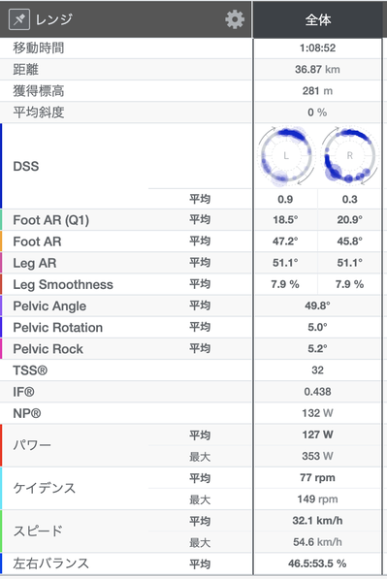Click the パワー max value 353 W
The height and width of the screenshot is (579, 387).
pos(317,456)
